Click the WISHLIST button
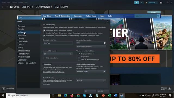174x98 pixels. click(x=154, y=12)
